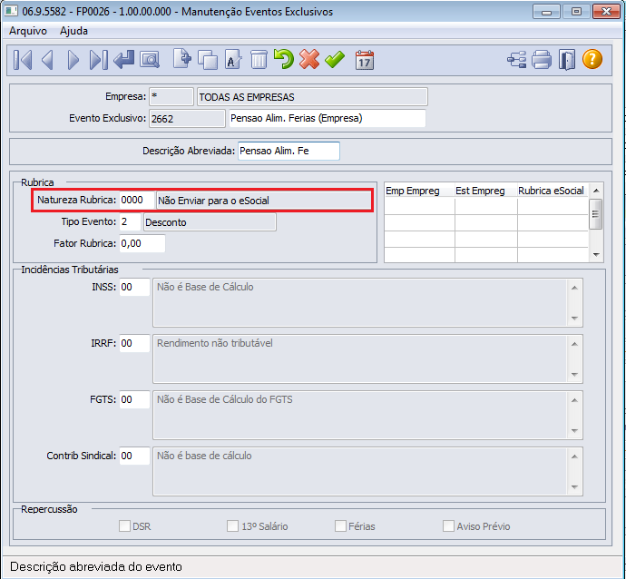This screenshot has width=626, height=579.
Task: Copy record icon in toolbar
Action: point(208,60)
